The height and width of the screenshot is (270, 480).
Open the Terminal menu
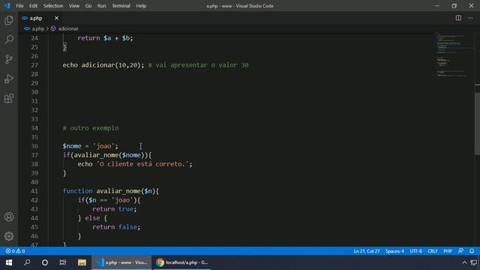(x=121, y=6)
